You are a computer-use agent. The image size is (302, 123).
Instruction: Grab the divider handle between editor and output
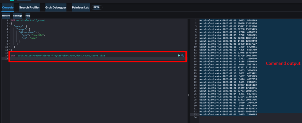point(189,95)
